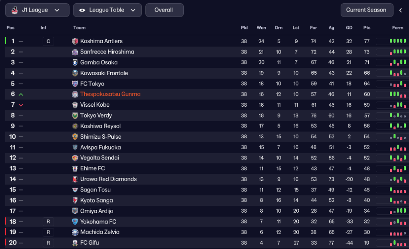
Task: Click the Tokyo Verdy club badge
Action: tap(75, 116)
